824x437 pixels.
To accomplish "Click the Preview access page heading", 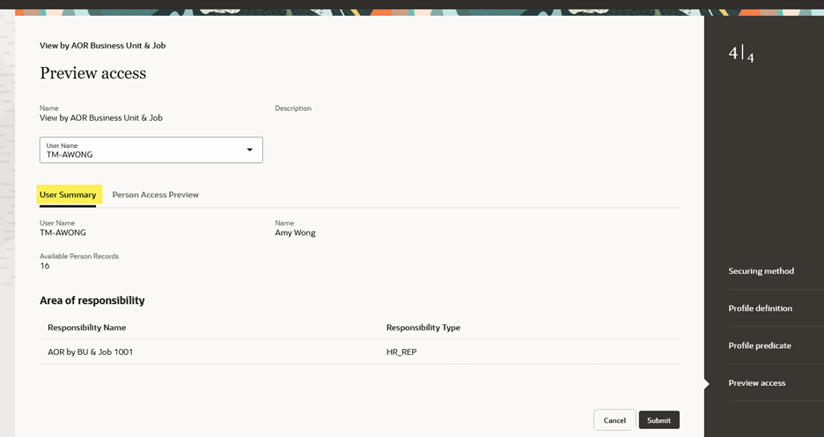I will (93, 72).
